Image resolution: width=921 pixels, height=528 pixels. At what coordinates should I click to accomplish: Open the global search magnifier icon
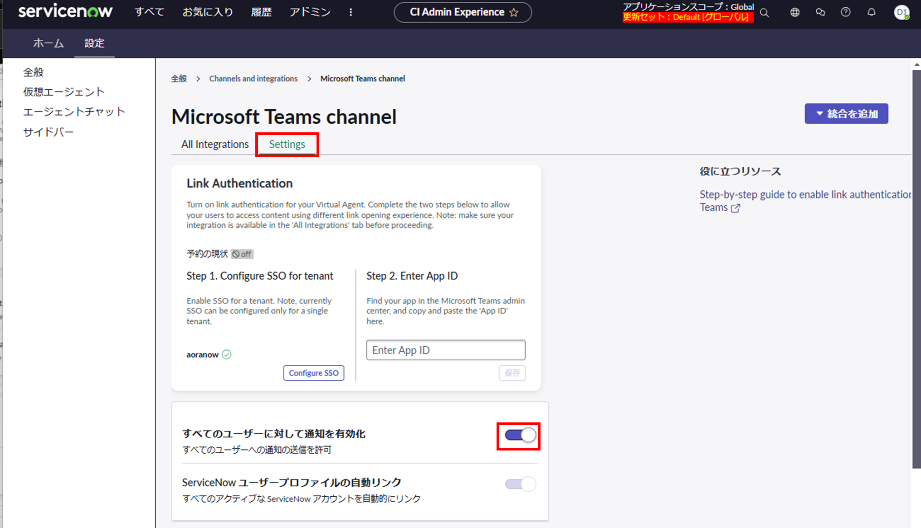click(x=765, y=13)
